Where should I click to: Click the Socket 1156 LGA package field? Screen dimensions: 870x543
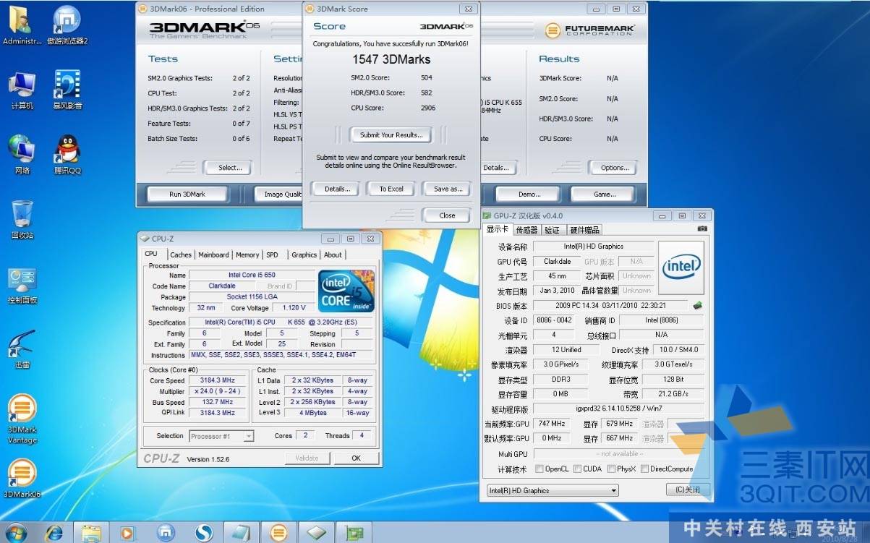click(252, 297)
